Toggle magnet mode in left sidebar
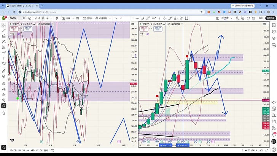Viewport: 277px width, 156px height. (x=4, y=84)
